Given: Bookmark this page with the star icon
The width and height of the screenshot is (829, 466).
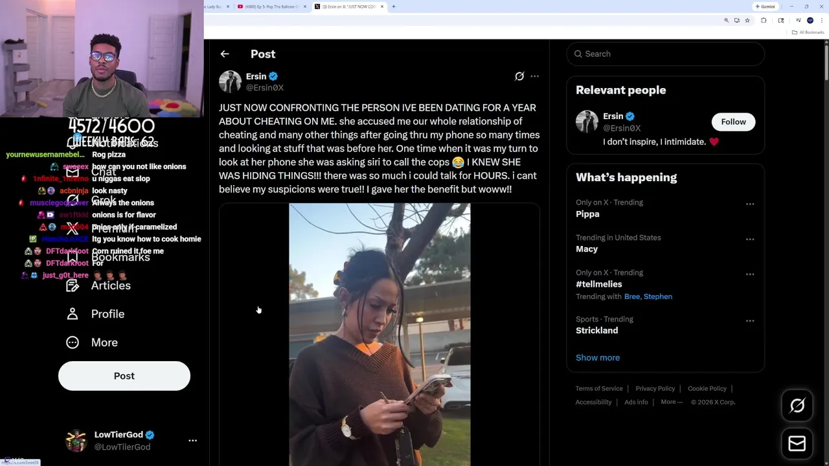Looking at the screenshot, I should [747, 21].
